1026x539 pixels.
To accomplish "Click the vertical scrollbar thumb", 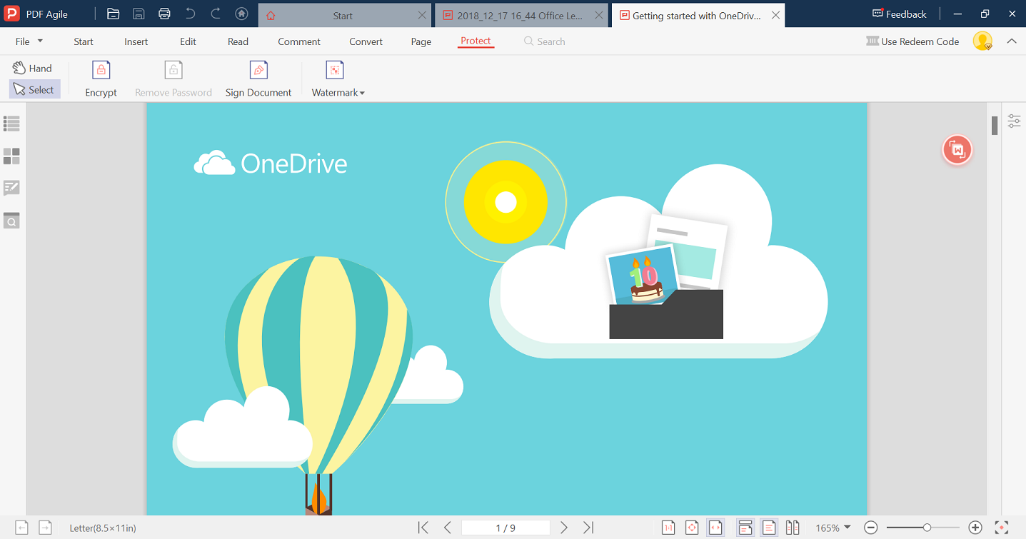I will [994, 126].
